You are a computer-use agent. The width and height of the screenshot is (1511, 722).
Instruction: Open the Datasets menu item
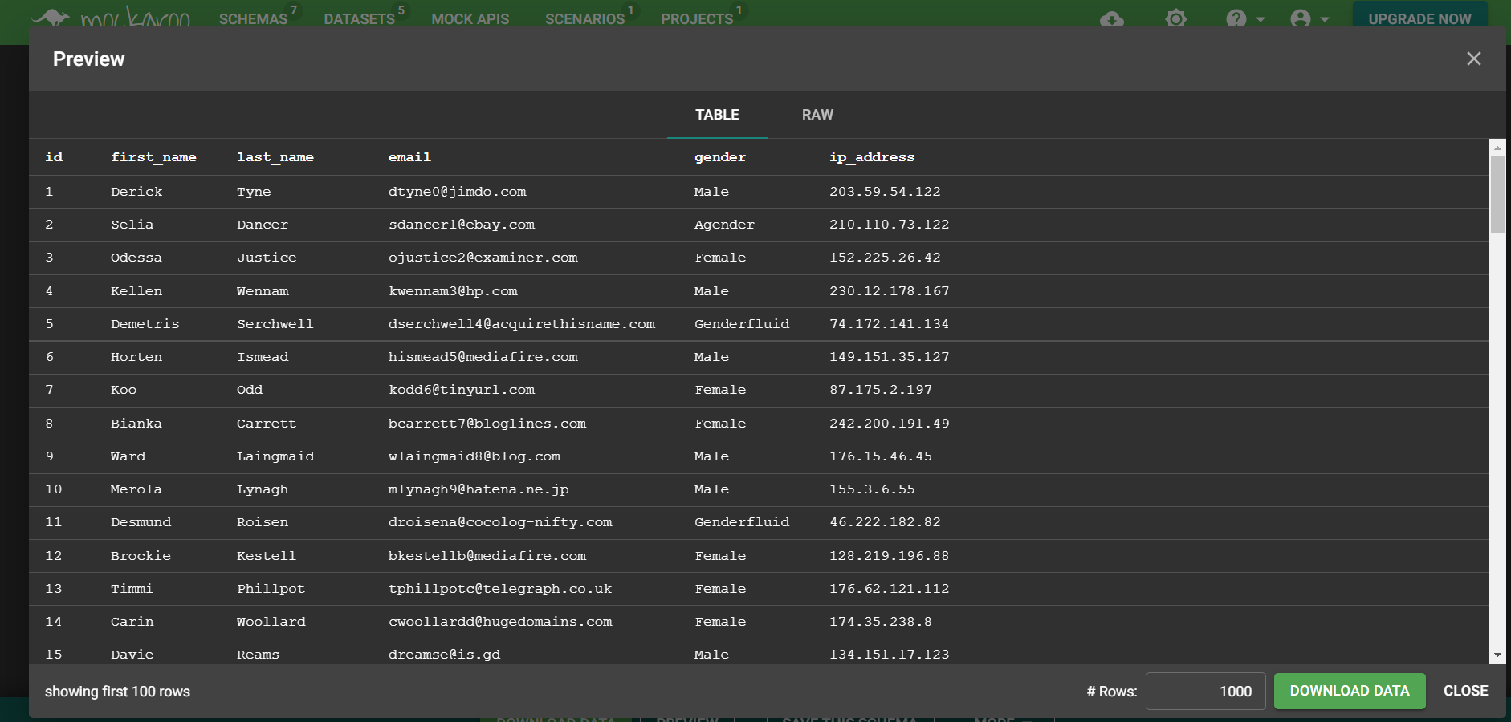click(x=359, y=18)
